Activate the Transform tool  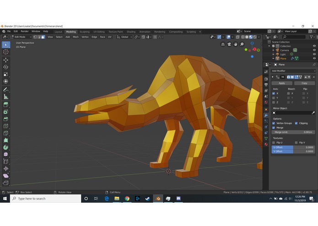click(x=6, y=81)
